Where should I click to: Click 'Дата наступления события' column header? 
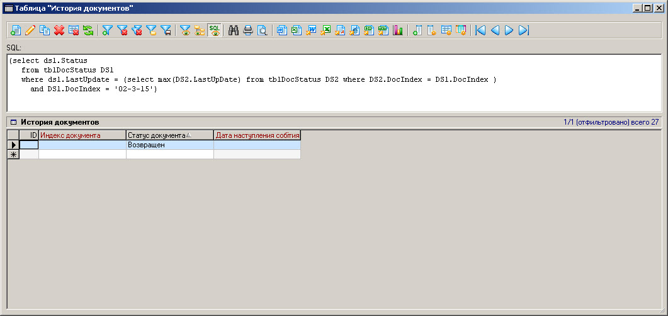257,135
